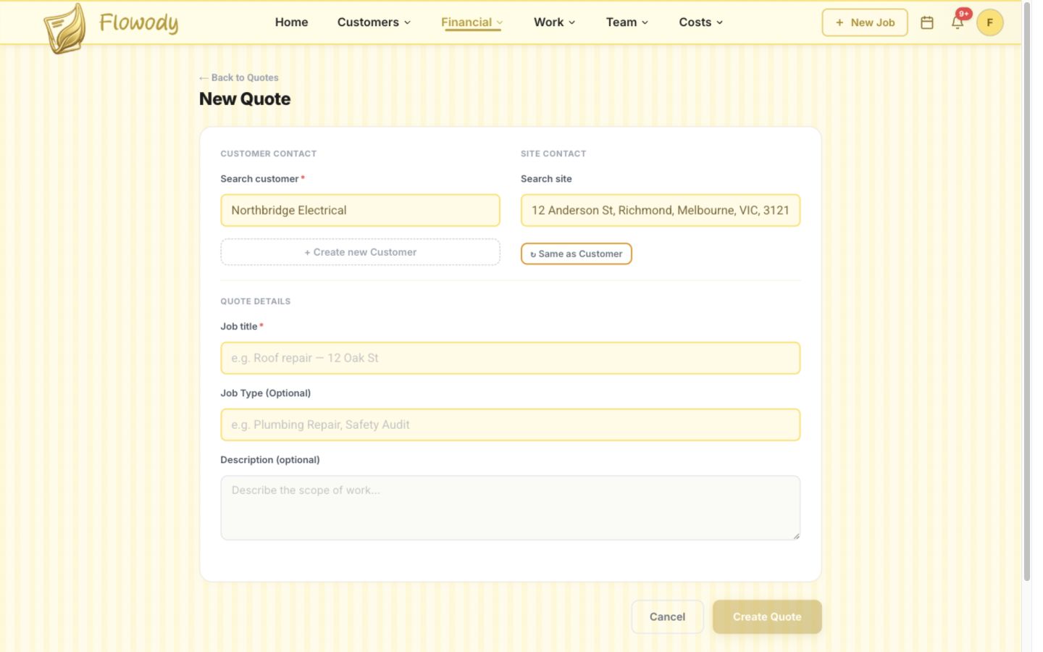The width and height of the screenshot is (1043, 652).
Task: Go to the Home page
Action: (x=291, y=22)
